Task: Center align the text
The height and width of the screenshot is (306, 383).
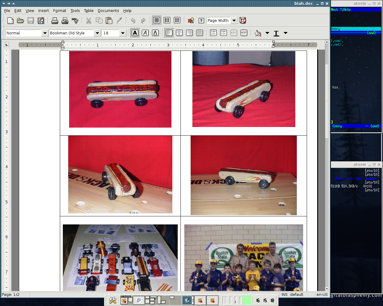Action: point(179,33)
